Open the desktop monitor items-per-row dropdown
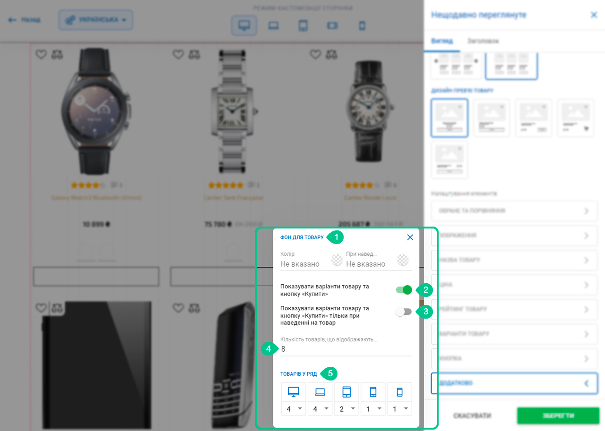Viewport: 605px width, 431px height. coord(294,409)
